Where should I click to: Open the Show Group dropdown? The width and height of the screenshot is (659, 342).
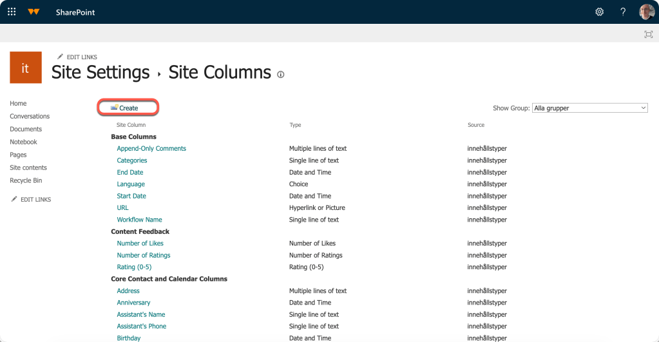pyautogui.click(x=589, y=108)
